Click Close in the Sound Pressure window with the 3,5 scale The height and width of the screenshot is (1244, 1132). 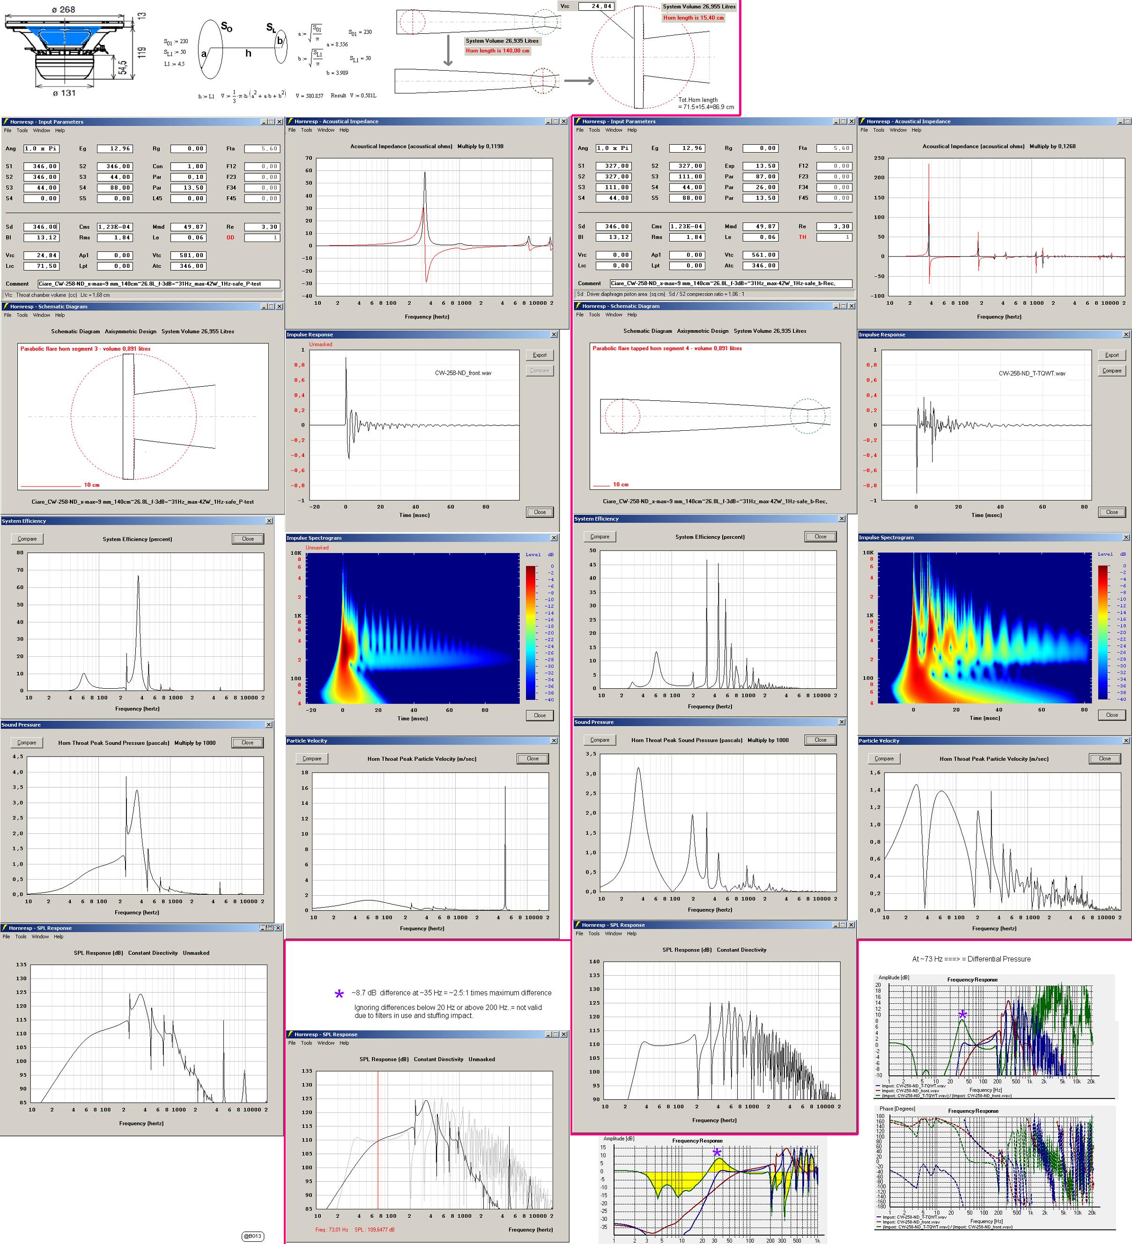coord(820,739)
